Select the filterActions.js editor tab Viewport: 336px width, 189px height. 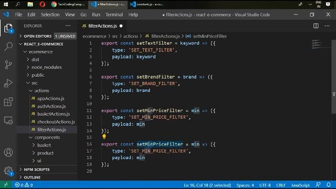pyautogui.click(x=102, y=26)
